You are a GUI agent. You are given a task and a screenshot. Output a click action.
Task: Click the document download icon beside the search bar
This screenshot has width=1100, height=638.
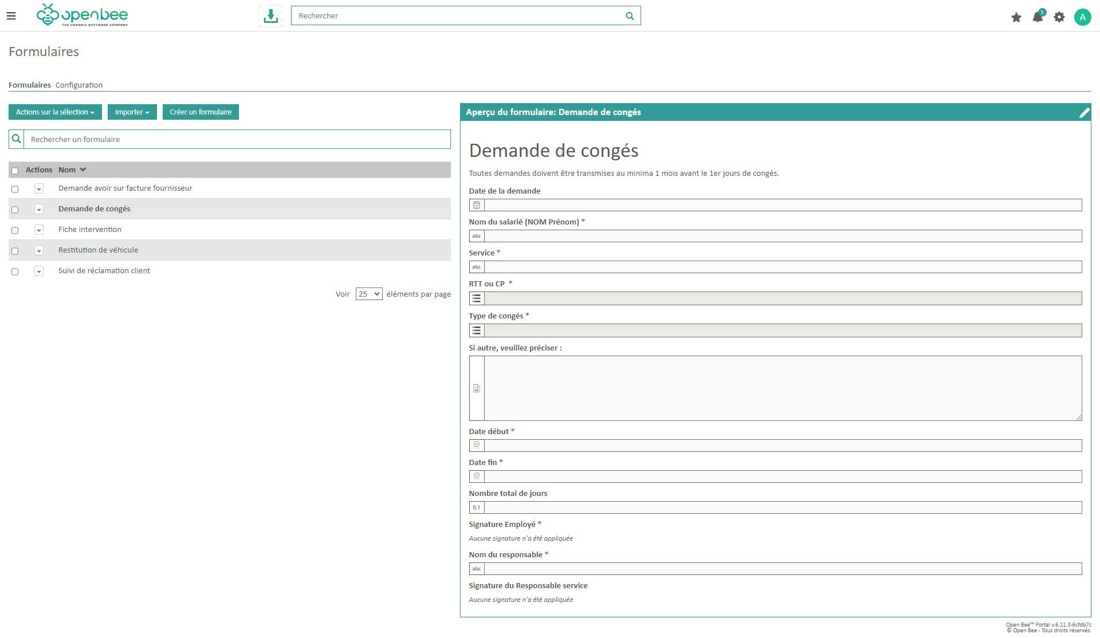point(269,15)
